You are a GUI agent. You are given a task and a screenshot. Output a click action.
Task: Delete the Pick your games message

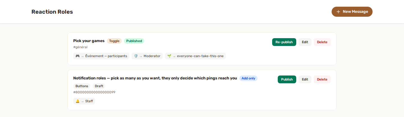(x=322, y=42)
